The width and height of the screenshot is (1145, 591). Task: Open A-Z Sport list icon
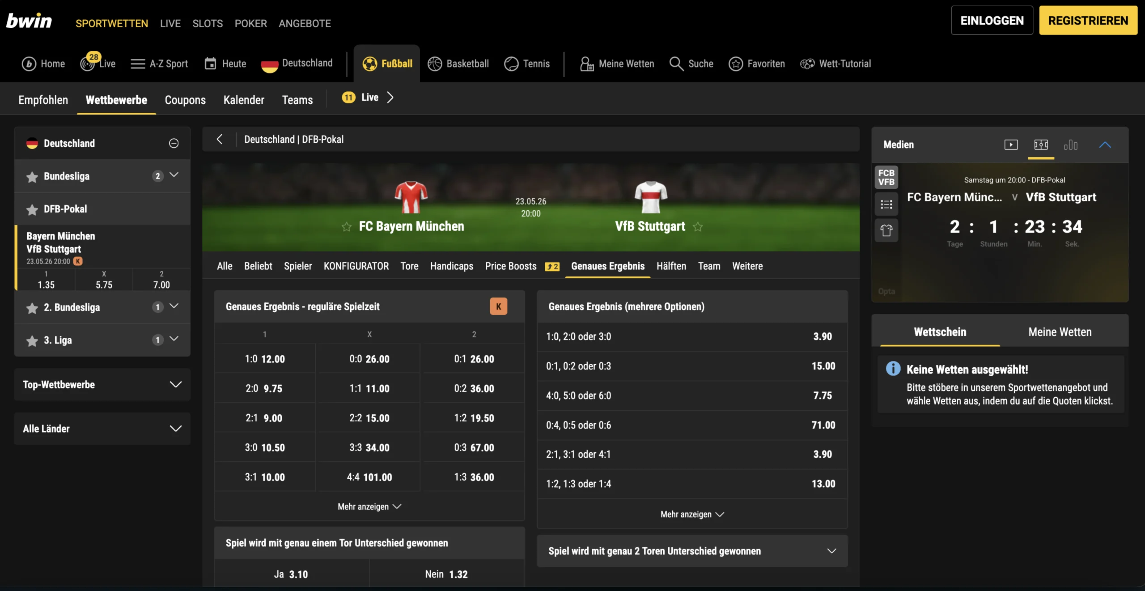[x=138, y=64]
